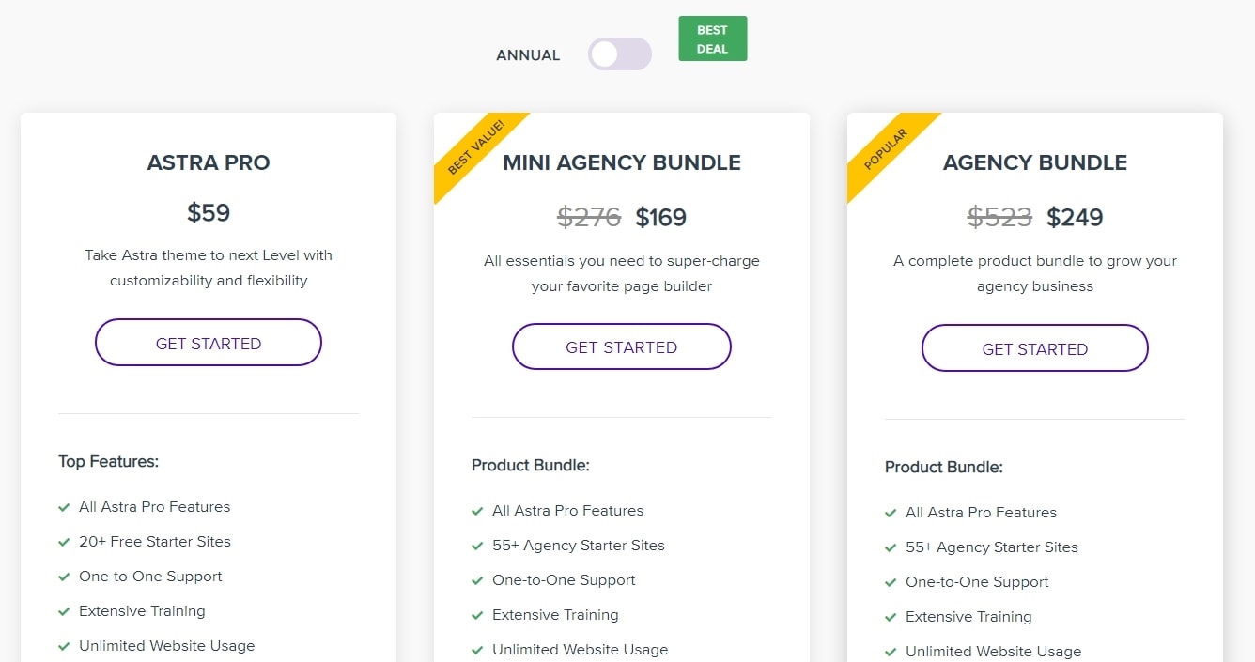
Task: Click checkmark next to Mini Agency's 55+ Agency Starter Sites
Action: (477, 546)
